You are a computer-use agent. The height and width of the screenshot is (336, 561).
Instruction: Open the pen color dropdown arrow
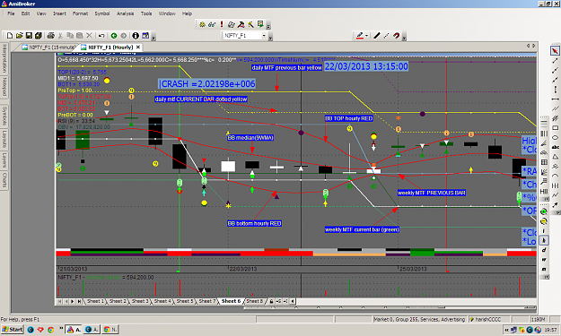tap(367, 35)
